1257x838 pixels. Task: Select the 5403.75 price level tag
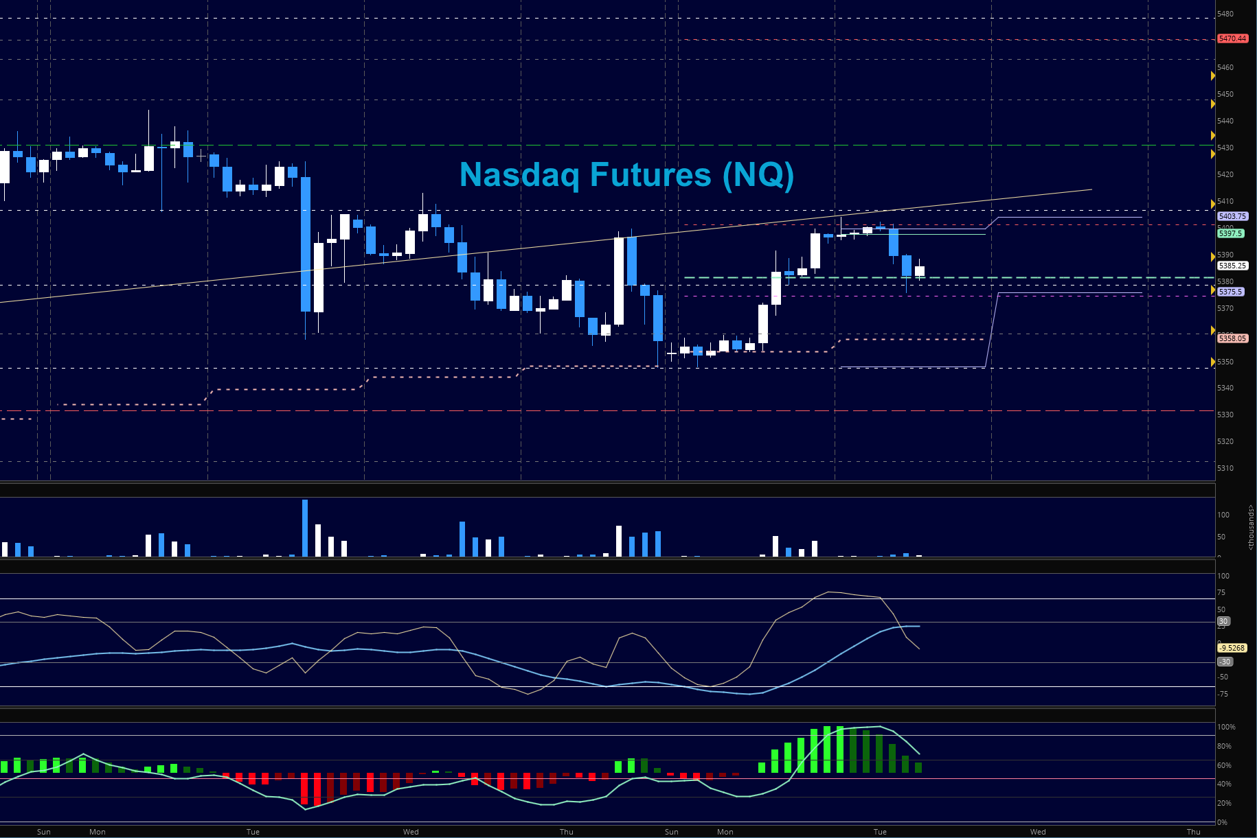click(1232, 216)
